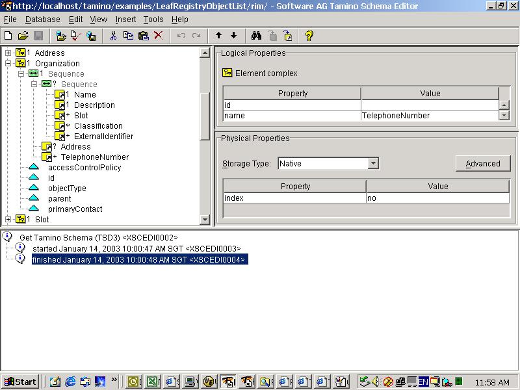
Task: Open the File menu
Action: point(10,19)
